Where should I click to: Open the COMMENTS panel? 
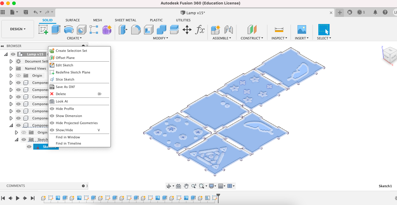(15, 186)
